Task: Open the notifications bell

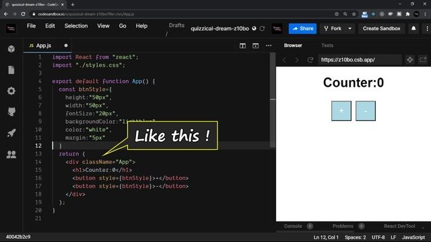Action: (413, 28)
